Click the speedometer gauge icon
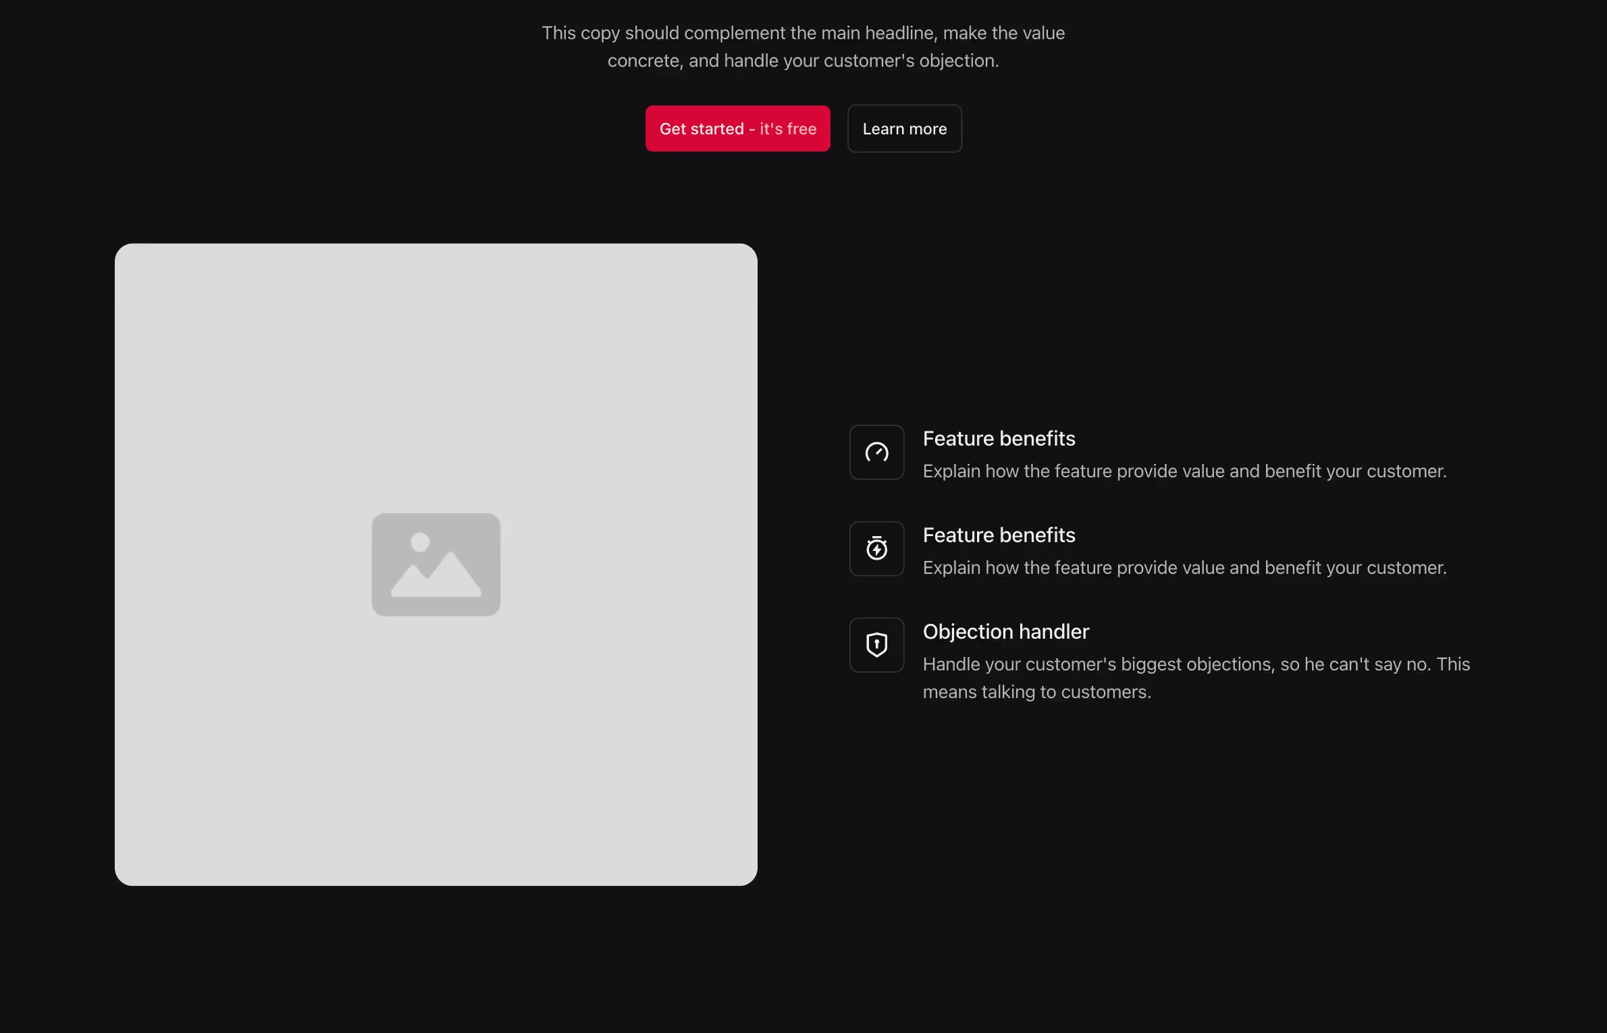The image size is (1607, 1033). pyautogui.click(x=876, y=452)
